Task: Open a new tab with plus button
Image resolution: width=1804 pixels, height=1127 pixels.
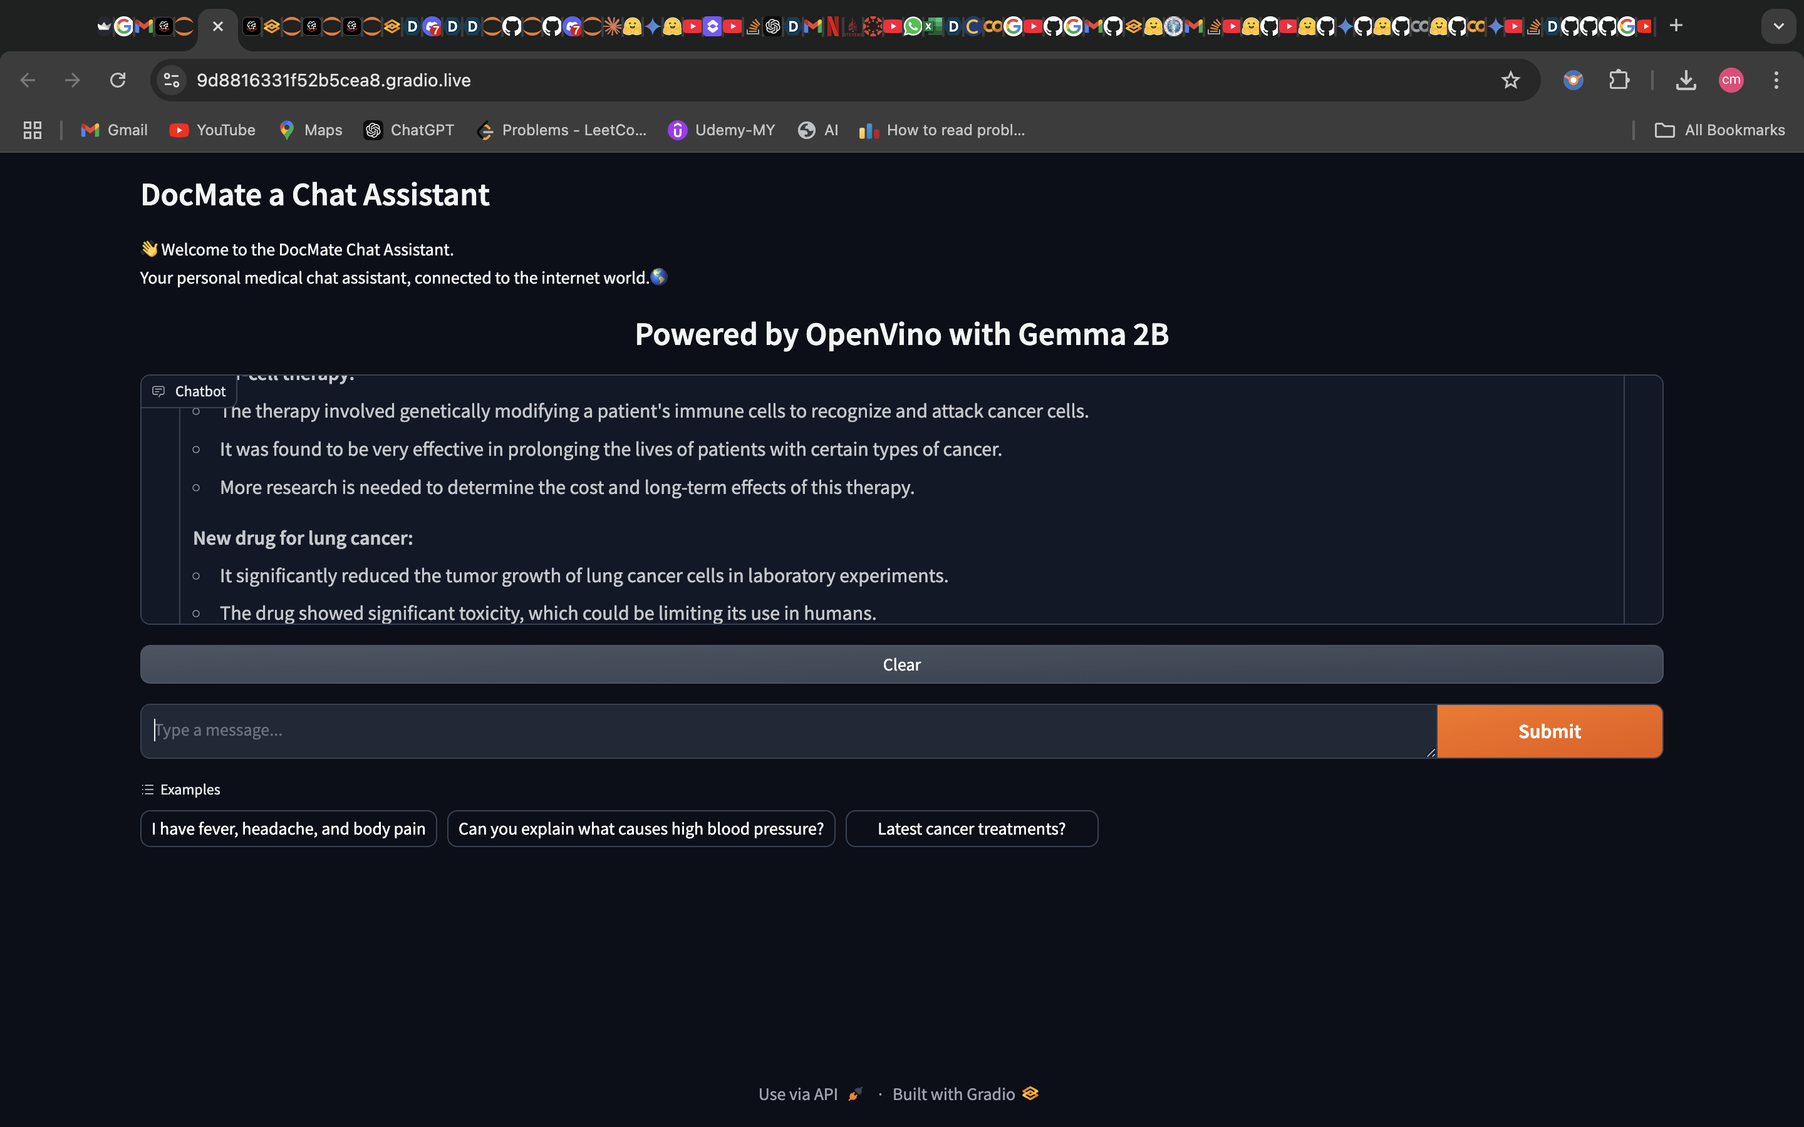Action: point(1676,26)
